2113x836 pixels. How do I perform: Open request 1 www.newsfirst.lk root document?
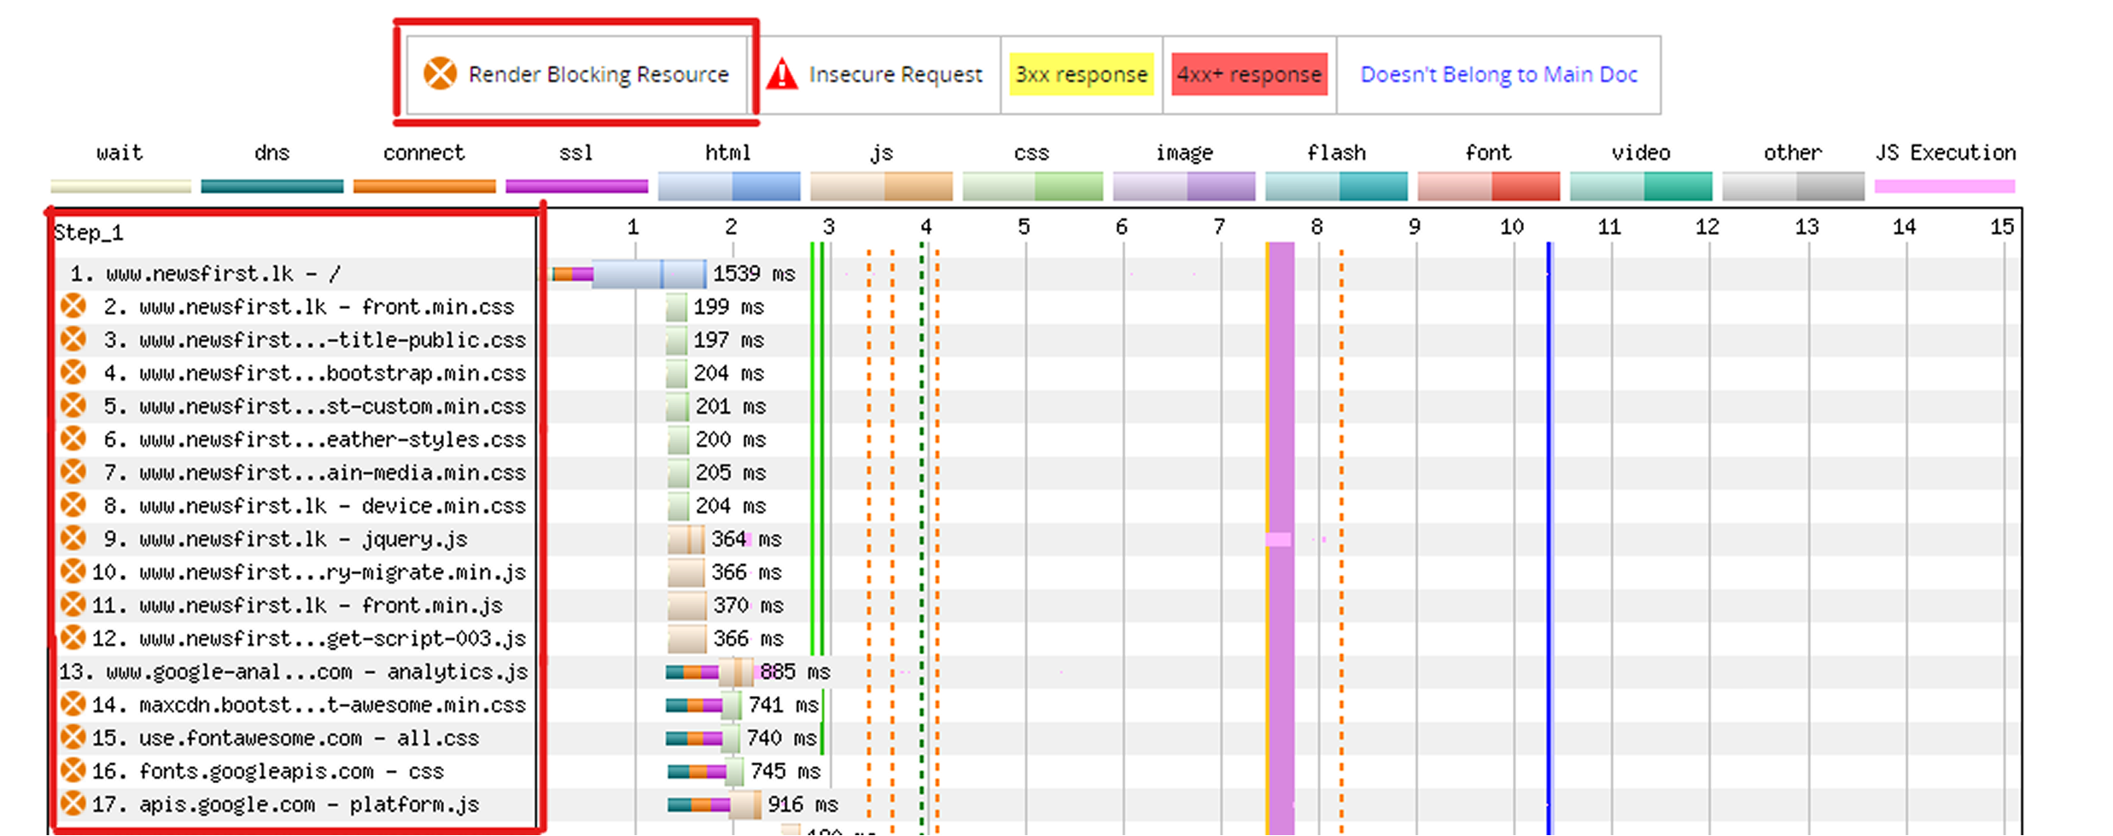point(206,274)
